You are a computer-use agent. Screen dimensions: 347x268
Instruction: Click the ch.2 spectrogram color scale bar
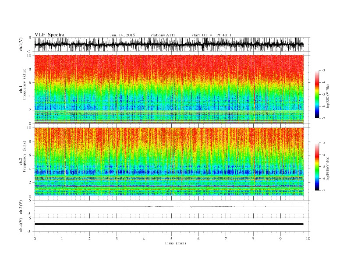tap(317, 167)
